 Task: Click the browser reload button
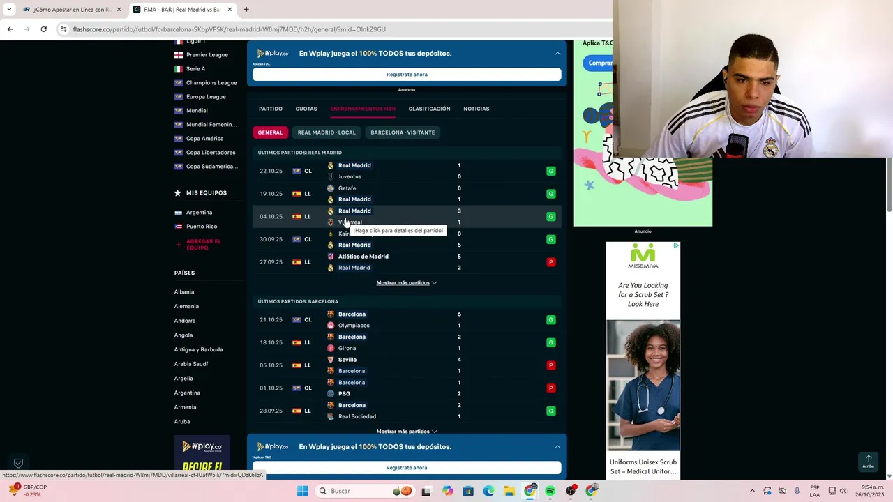[x=43, y=29]
